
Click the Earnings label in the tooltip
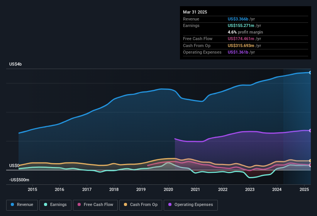(191, 25)
